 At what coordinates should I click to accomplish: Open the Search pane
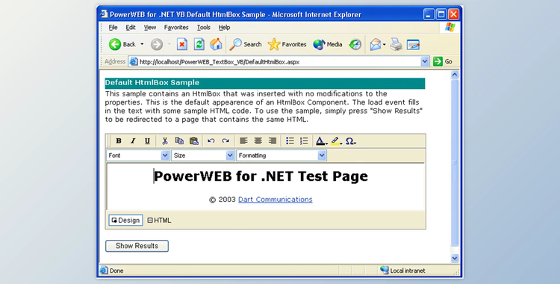[x=246, y=44]
